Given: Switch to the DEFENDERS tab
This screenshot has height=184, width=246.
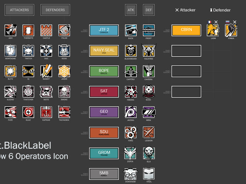Looking at the screenshot, I should click(x=55, y=10).
